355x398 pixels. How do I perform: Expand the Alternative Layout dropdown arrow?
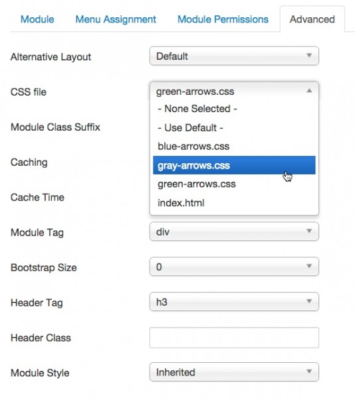click(309, 55)
